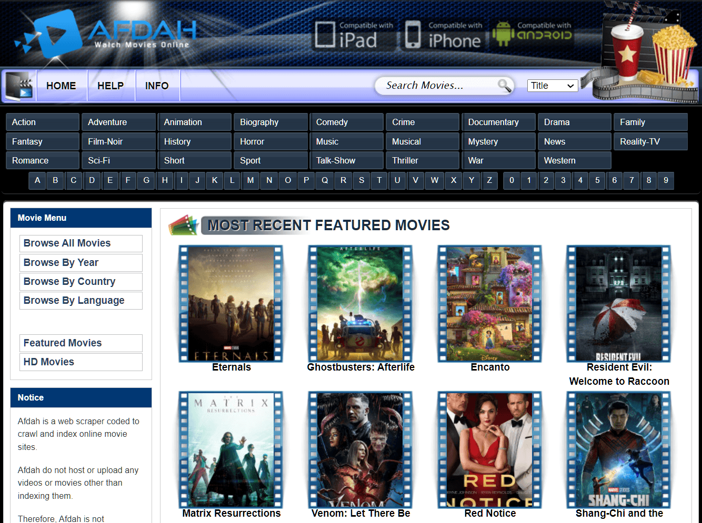The width and height of the screenshot is (702, 523).
Task: Click the iPhone compatibility icon
Action: click(x=412, y=33)
